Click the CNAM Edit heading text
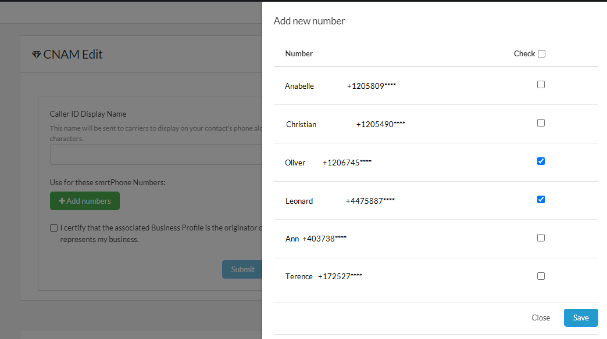The width and height of the screenshot is (607, 339). (73, 55)
